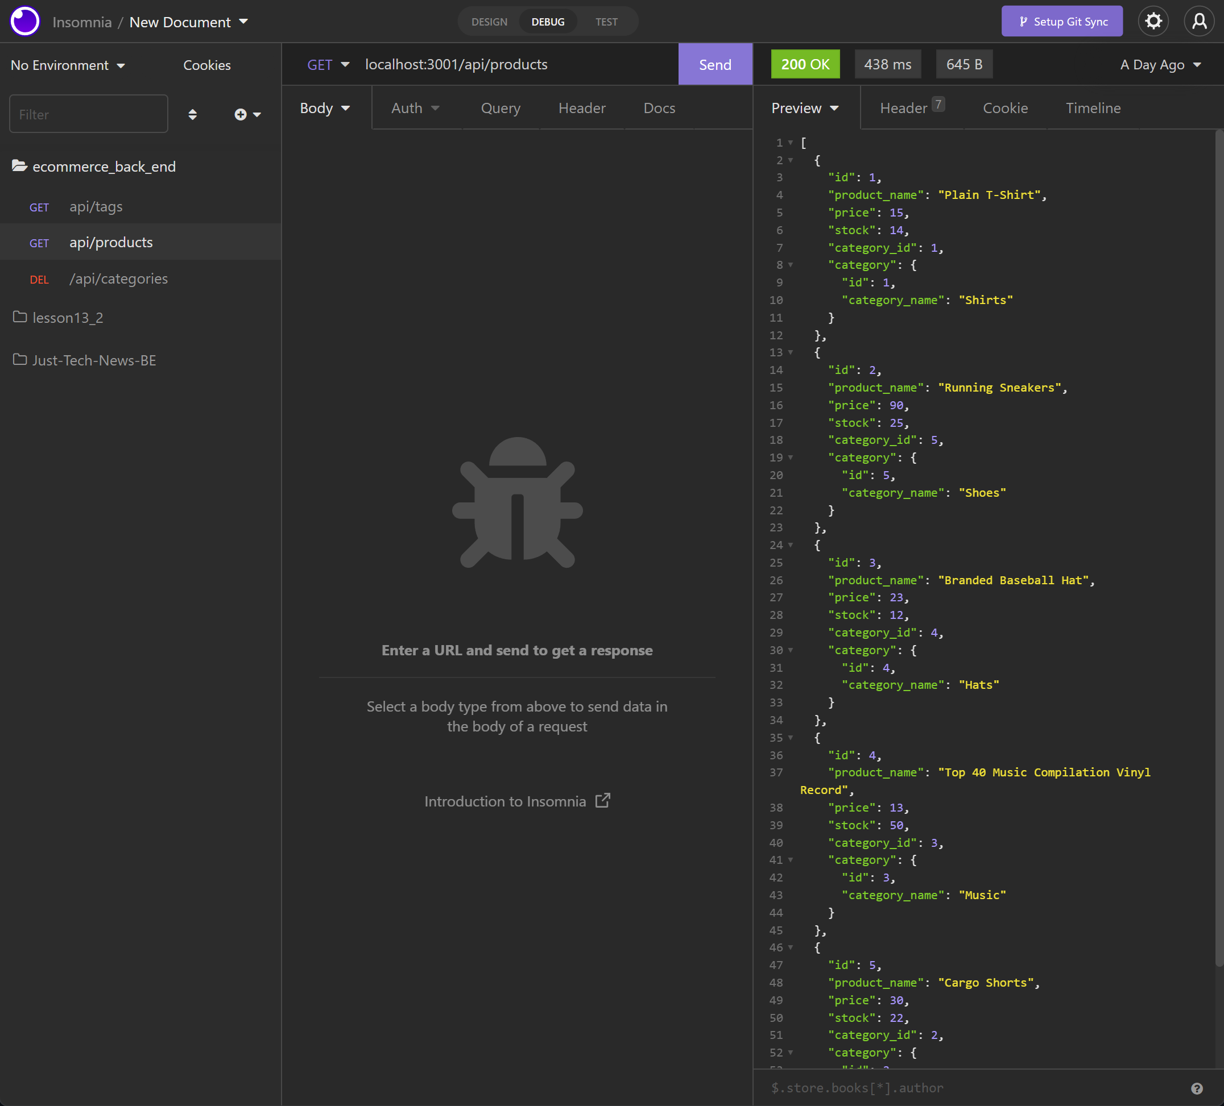The width and height of the screenshot is (1224, 1106).
Task: Expand the New Document dropdown
Action: [245, 21]
